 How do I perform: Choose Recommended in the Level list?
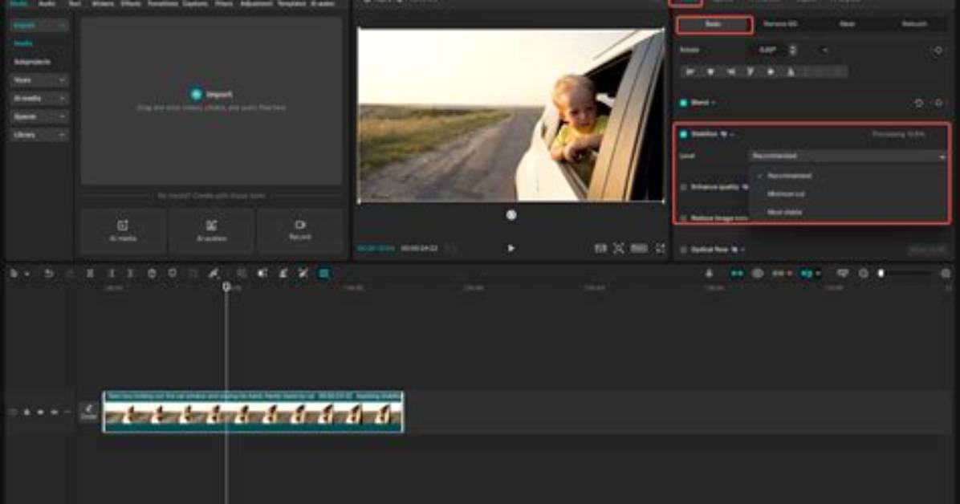[789, 176]
